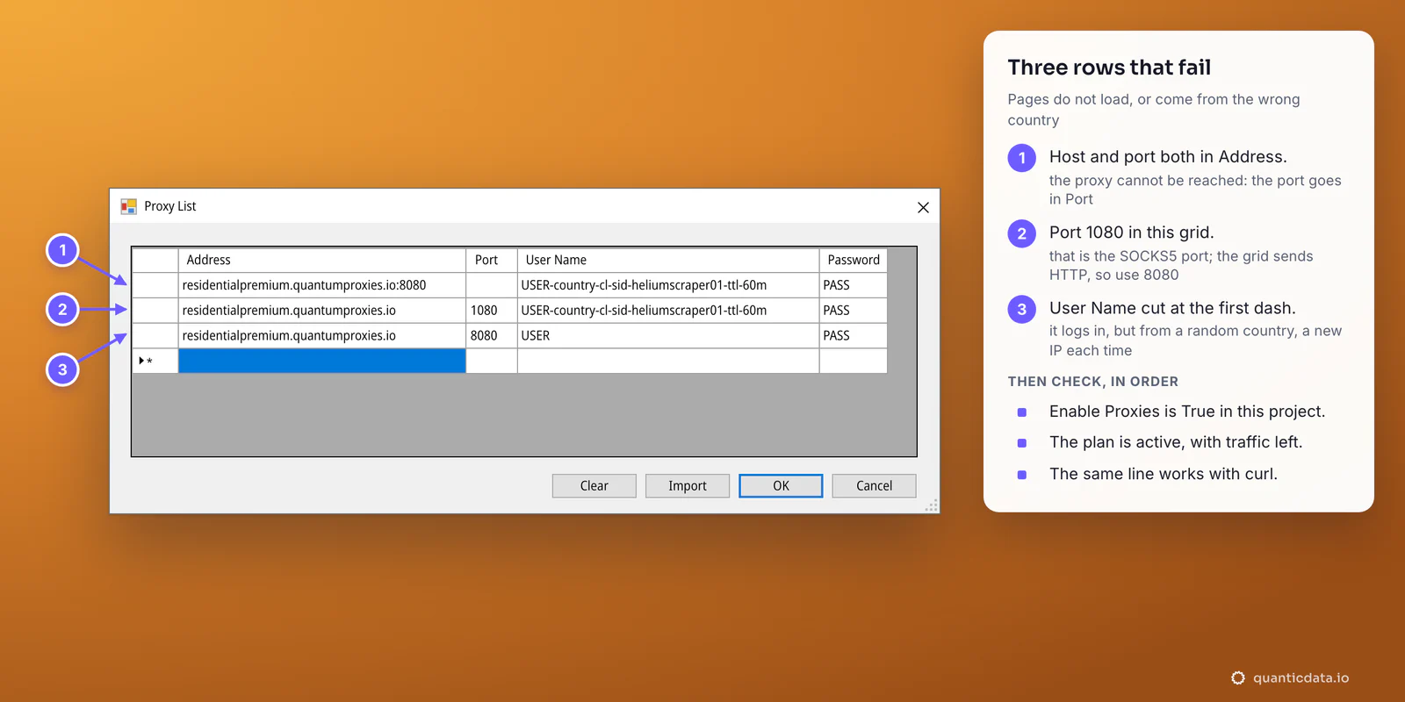Click the Address cell in the USER-only row
1405x702 pixels.
pos(322,336)
